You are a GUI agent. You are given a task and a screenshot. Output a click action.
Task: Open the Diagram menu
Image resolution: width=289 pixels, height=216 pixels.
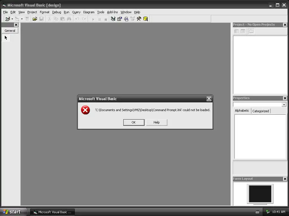[x=89, y=12]
